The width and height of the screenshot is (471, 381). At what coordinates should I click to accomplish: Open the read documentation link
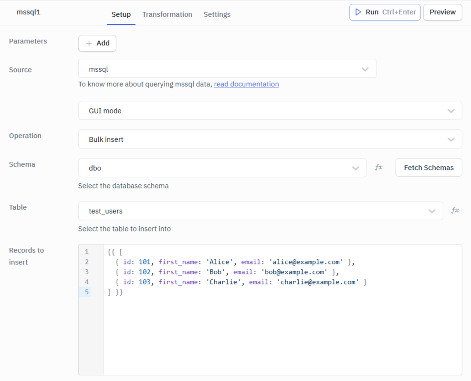coord(246,84)
